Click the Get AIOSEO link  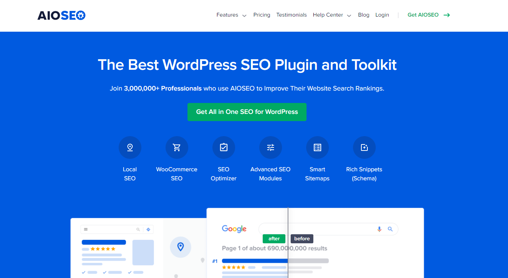coord(423,15)
